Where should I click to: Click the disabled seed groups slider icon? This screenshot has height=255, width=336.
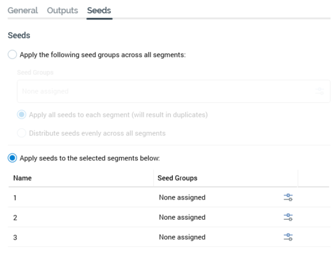[319, 91]
